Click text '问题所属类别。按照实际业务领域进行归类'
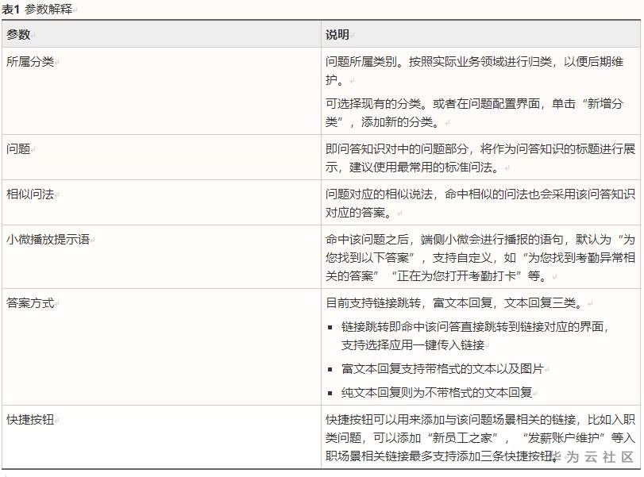 pos(438,62)
